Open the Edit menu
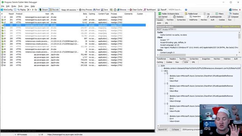The height and width of the screenshot is (136, 242). [8, 6]
